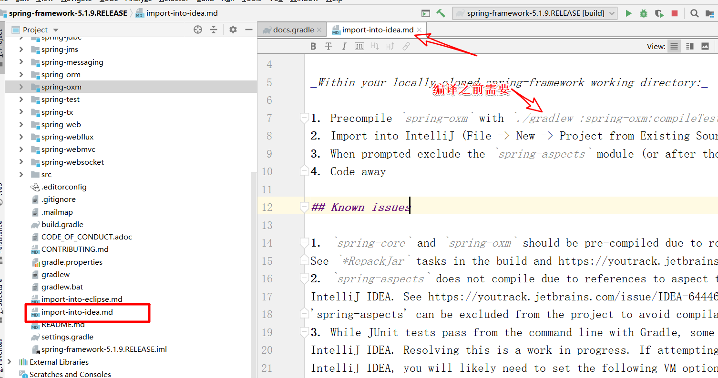Screen dimensions: 718x378
Task: Click line number 14 in gutter
Action: (267, 243)
